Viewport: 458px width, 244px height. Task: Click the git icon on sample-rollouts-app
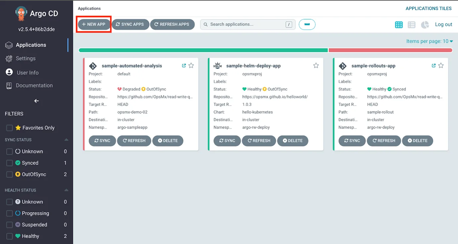(x=342, y=66)
